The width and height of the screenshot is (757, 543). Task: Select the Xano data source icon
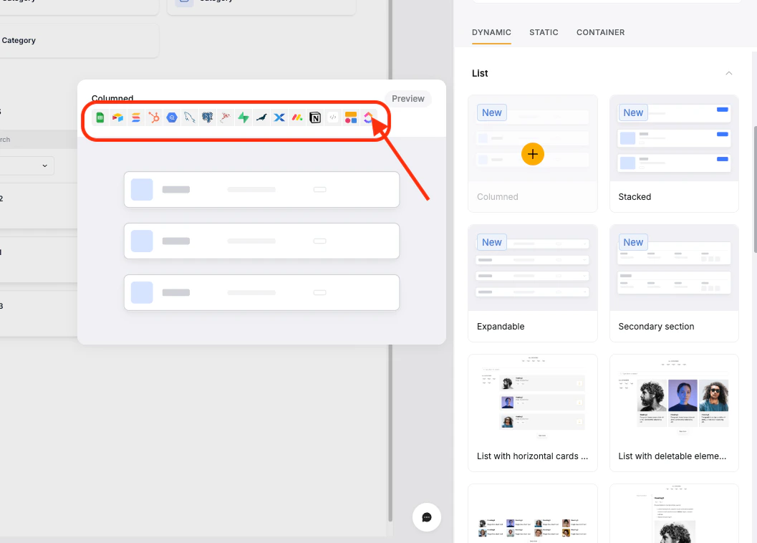click(279, 117)
